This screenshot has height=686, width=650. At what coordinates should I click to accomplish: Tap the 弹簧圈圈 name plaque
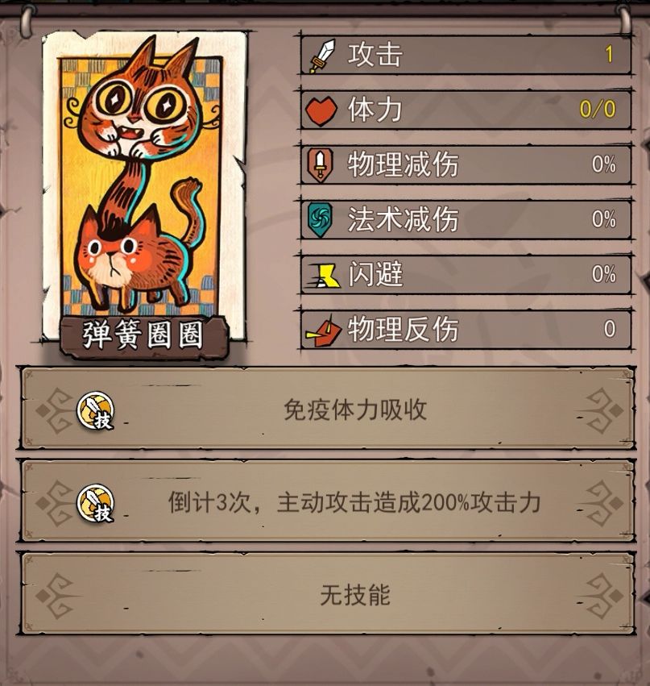pyautogui.click(x=143, y=336)
